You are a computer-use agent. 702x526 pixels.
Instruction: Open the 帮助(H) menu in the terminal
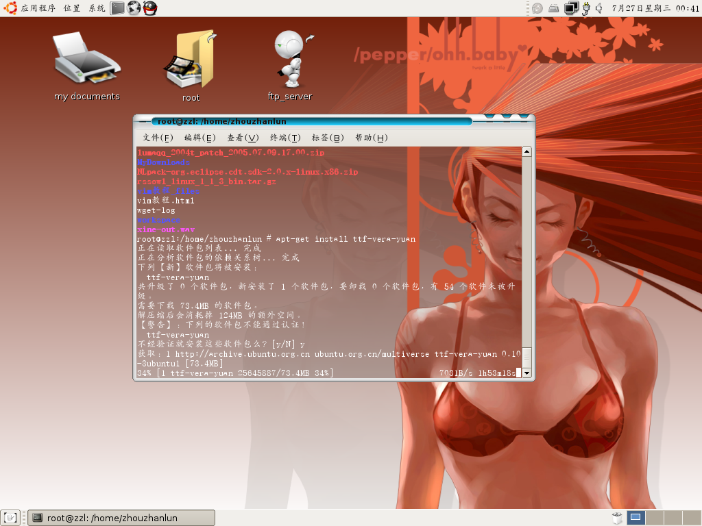371,138
